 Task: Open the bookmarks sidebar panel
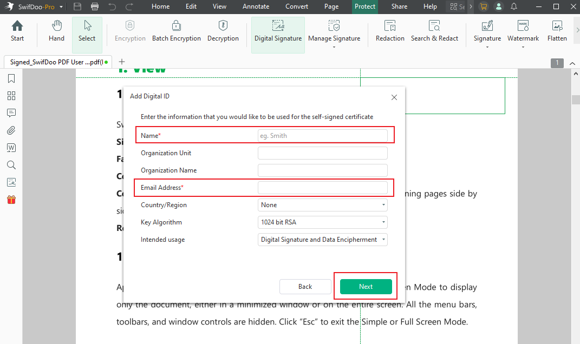[x=11, y=79]
